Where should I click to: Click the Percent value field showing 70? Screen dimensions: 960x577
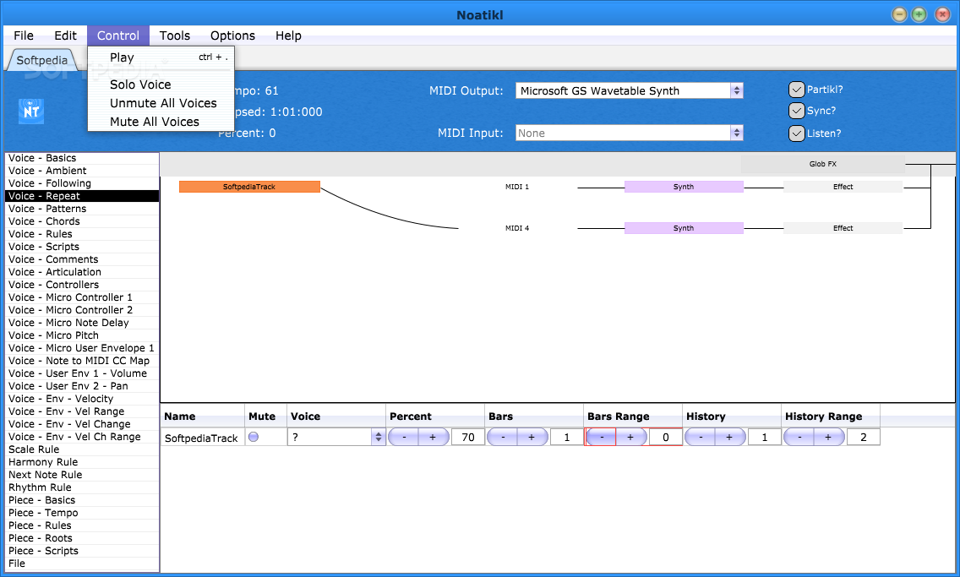(x=468, y=437)
